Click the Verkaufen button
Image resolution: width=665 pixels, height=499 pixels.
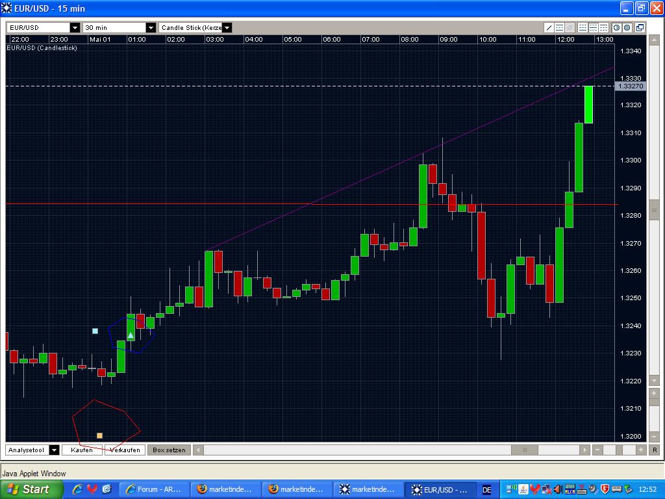click(124, 450)
